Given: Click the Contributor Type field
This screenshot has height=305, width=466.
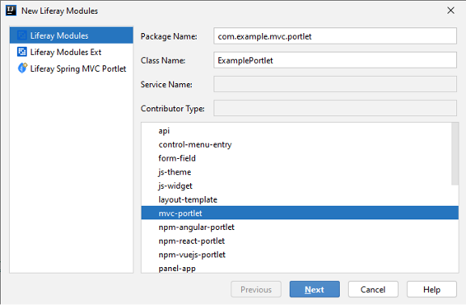Looking at the screenshot, I should click(335, 108).
